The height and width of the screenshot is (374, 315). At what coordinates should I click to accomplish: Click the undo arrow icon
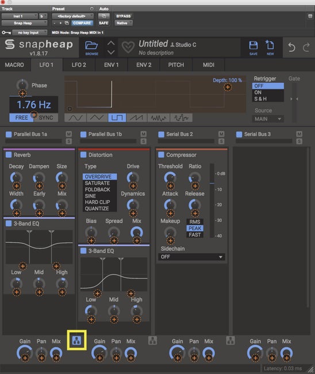pyautogui.click(x=291, y=47)
